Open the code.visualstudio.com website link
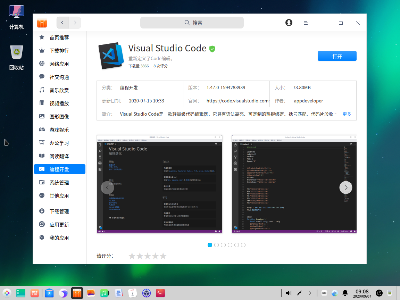This screenshot has width=400, height=300. click(238, 101)
